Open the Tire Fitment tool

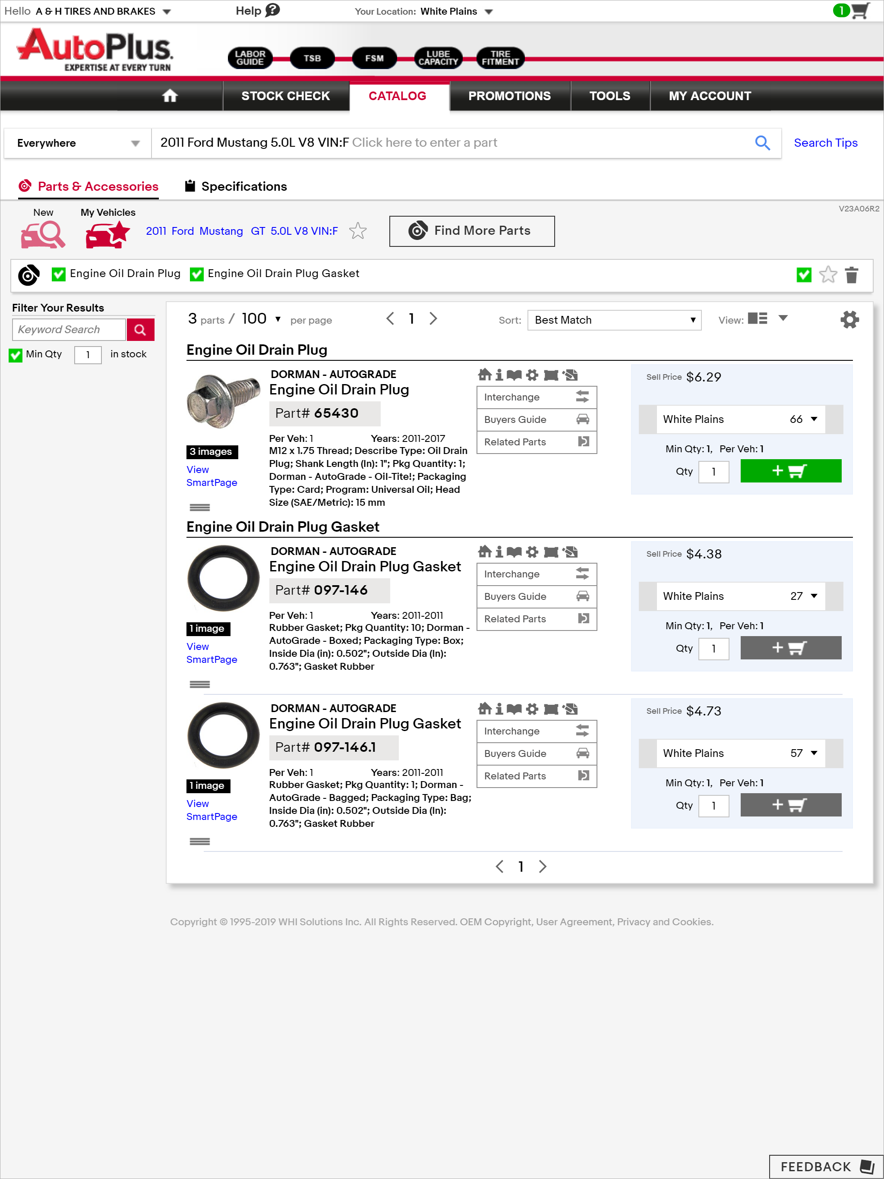point(499,57)
